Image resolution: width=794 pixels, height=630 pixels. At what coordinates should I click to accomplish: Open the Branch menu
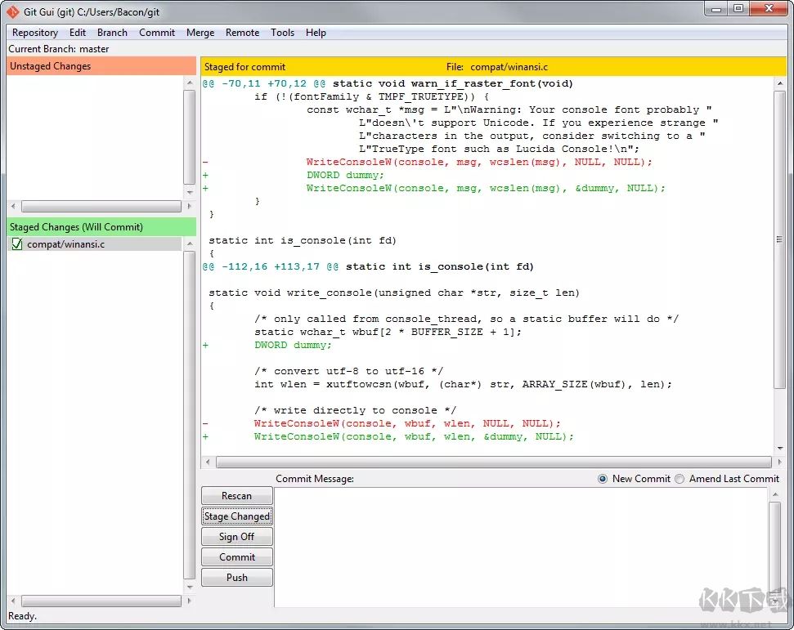(x=112, y=33)
